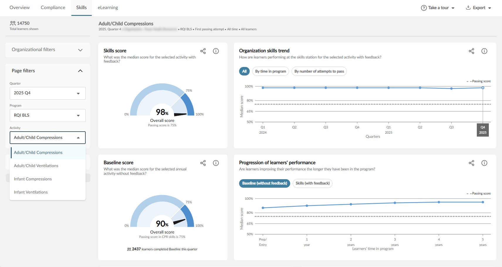Click the Q3 2025 data point on trend line
The width and height of the screenshot is (502, 267).
[451, 88]
